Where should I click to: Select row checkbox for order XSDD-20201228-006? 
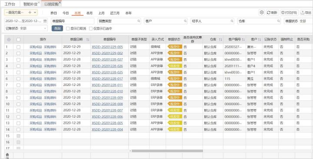pos(18,117)
